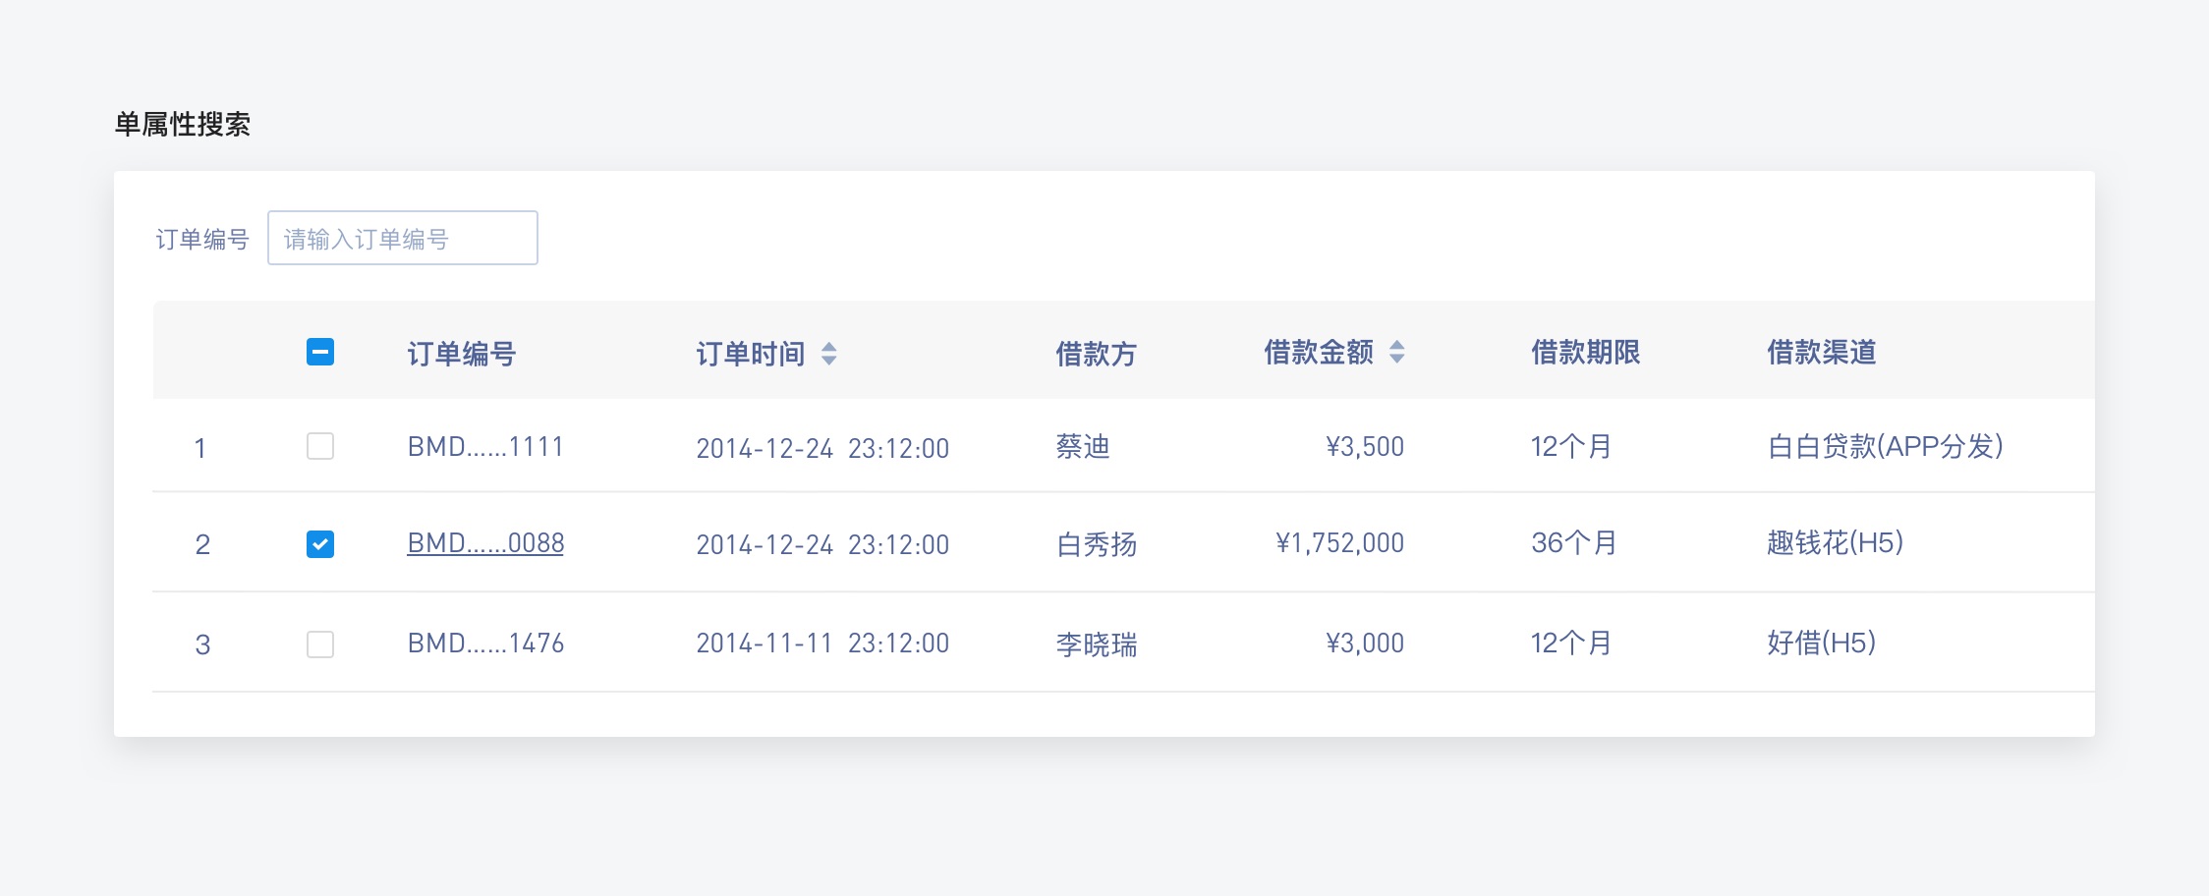Viewport: 2209px width, 896px height.
Task: Click the 白白贷款(APP分发) channel cell
Action: coord(1885,447)
